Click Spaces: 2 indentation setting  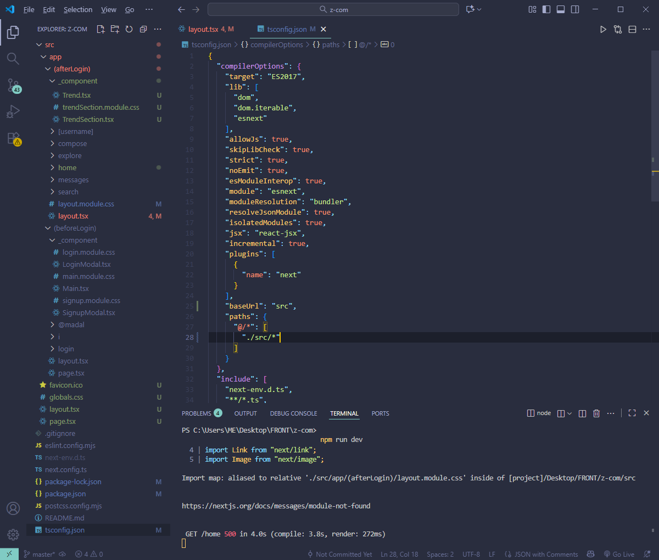pos(440,554)
